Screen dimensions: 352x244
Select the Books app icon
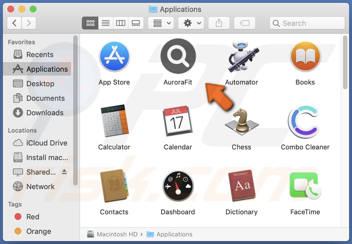tap(305, 56)
